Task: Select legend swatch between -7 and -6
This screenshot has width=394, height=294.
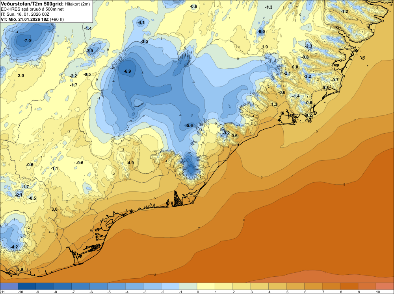Action: (81, 286)
